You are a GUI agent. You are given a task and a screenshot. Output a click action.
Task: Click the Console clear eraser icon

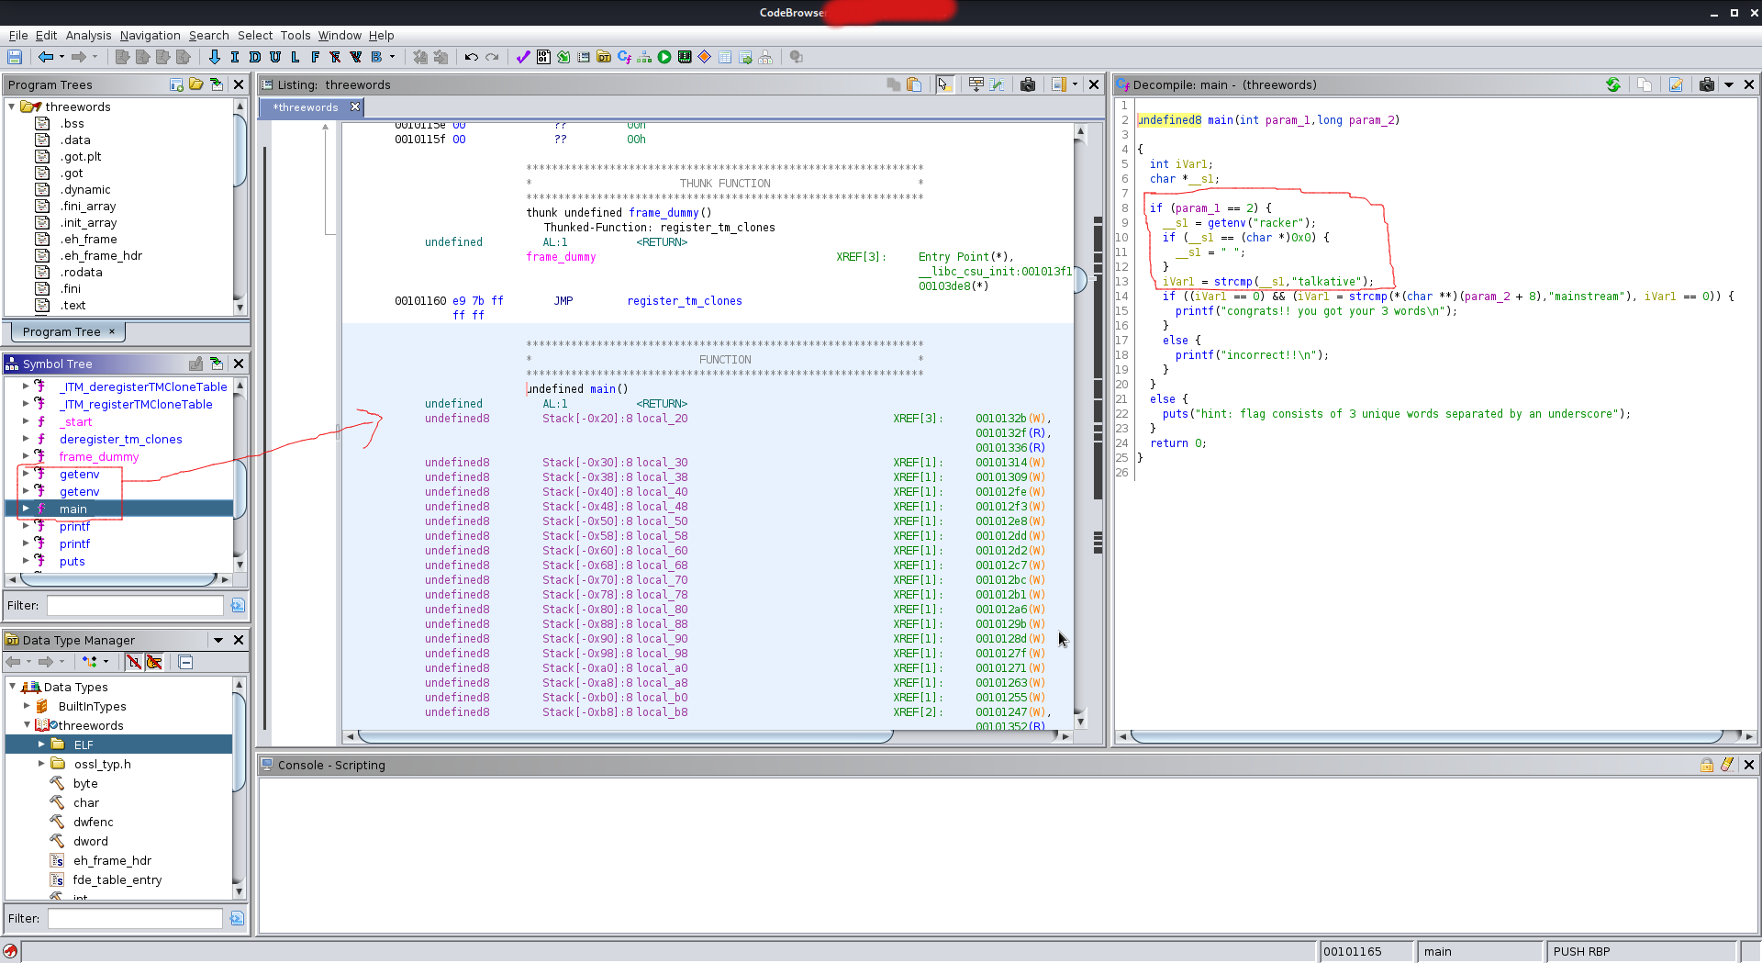[x=1727, y=765]
